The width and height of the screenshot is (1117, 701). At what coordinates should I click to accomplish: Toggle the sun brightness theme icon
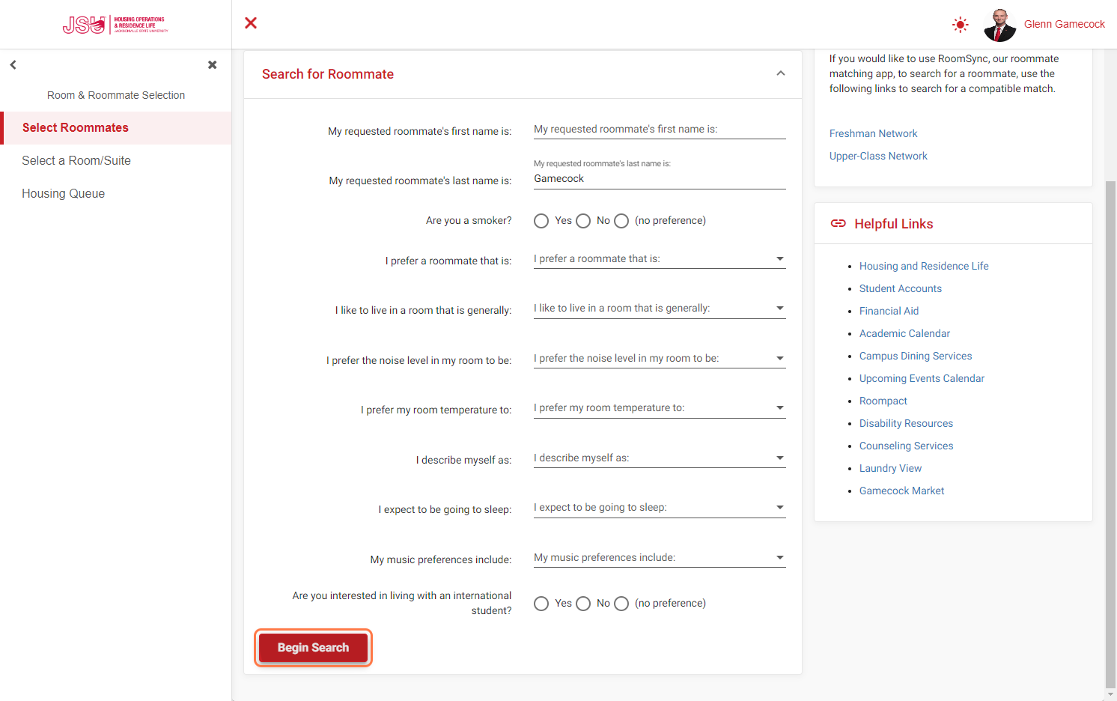click(x=961, y=25)
